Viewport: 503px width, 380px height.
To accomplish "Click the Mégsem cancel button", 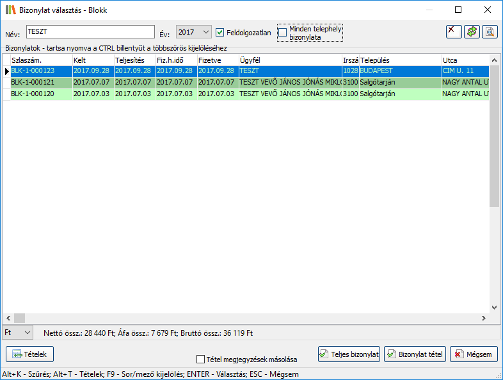I will [x=474, y=354].
